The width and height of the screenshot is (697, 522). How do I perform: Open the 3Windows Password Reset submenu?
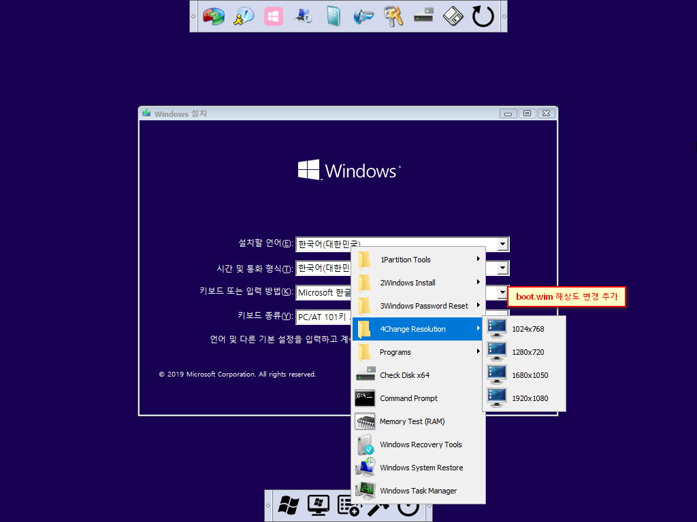pyautogui.click(x=419, y=306)
